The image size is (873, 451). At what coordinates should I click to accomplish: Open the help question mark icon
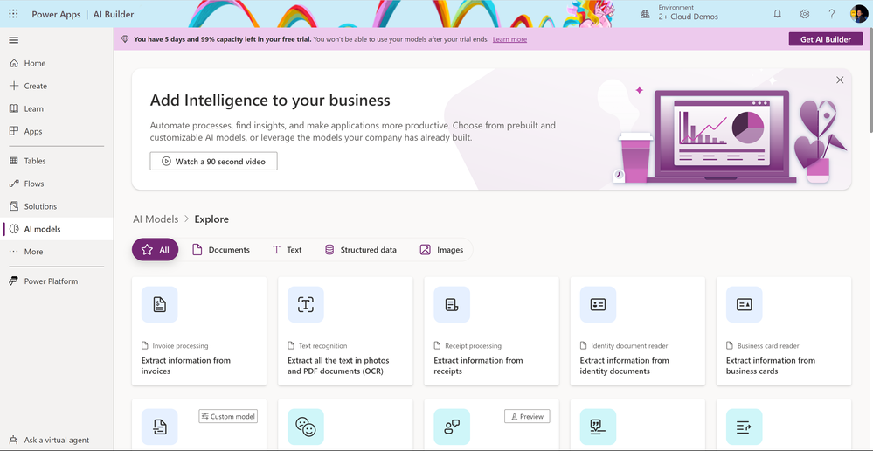831,14
